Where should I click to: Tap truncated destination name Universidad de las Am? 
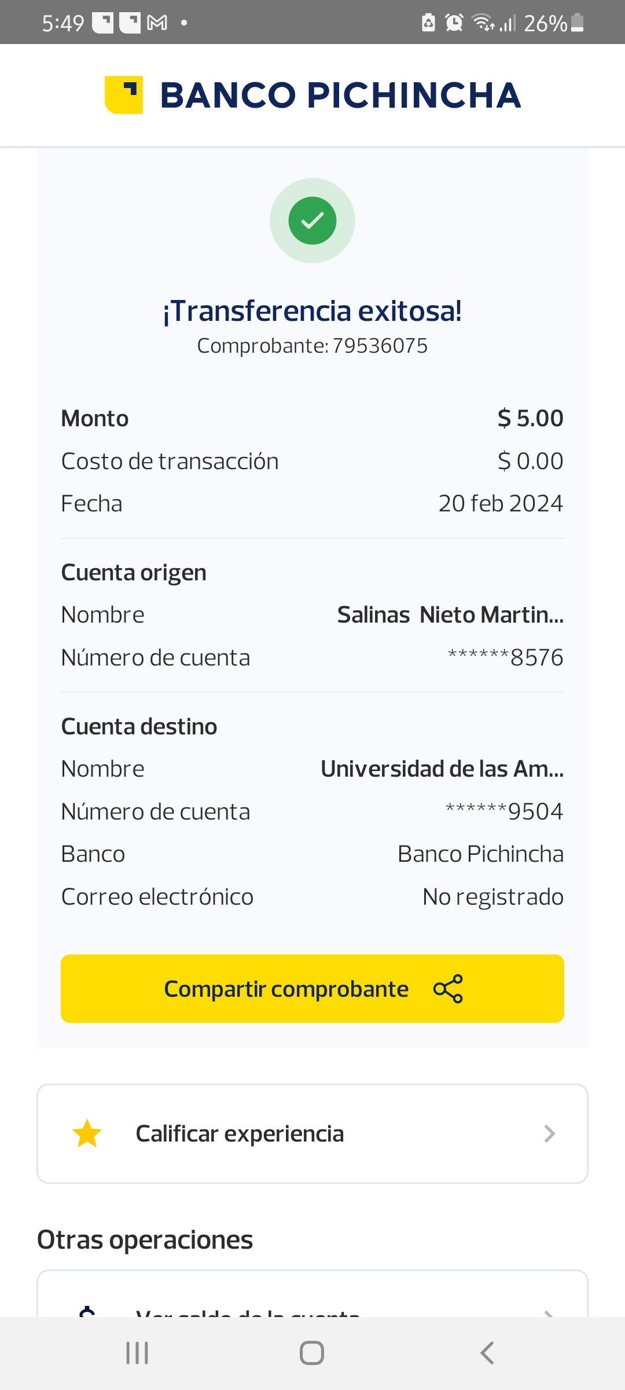[442, 769]
